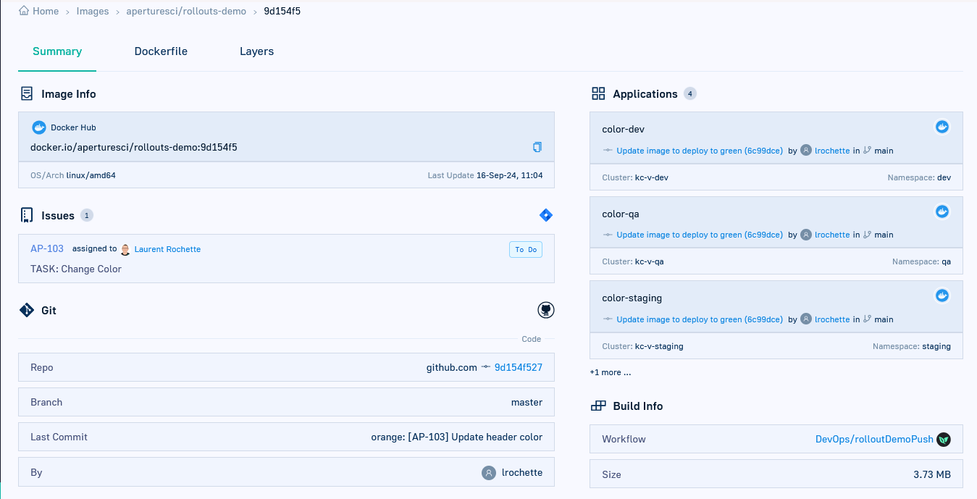
Task: Open color-qa commit 'Update image to deploy' link
Action: pyautogui.click(x=699, y=235)
